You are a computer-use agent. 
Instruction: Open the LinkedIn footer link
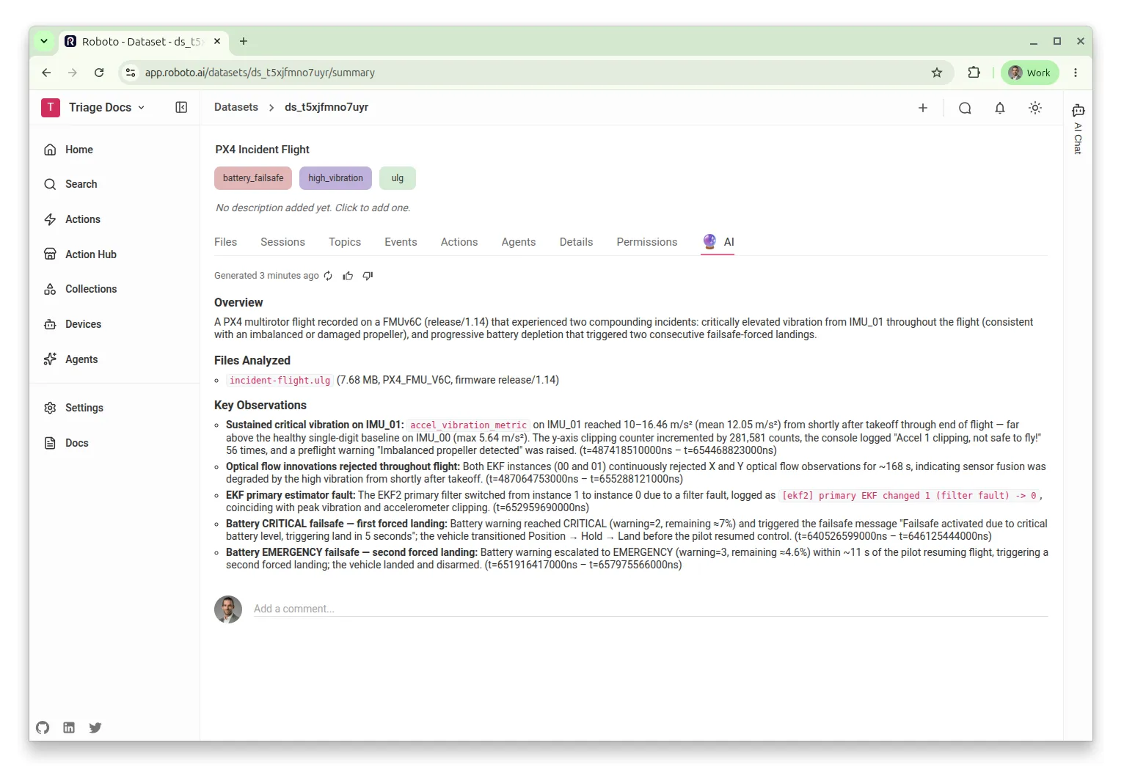click(x=69, y=728)
